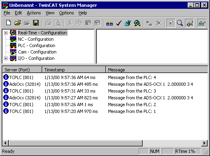Save using the floppy disk icon
Image resolution: width=210 pixels, height=156 pixels.
click(x=36, y=23)
